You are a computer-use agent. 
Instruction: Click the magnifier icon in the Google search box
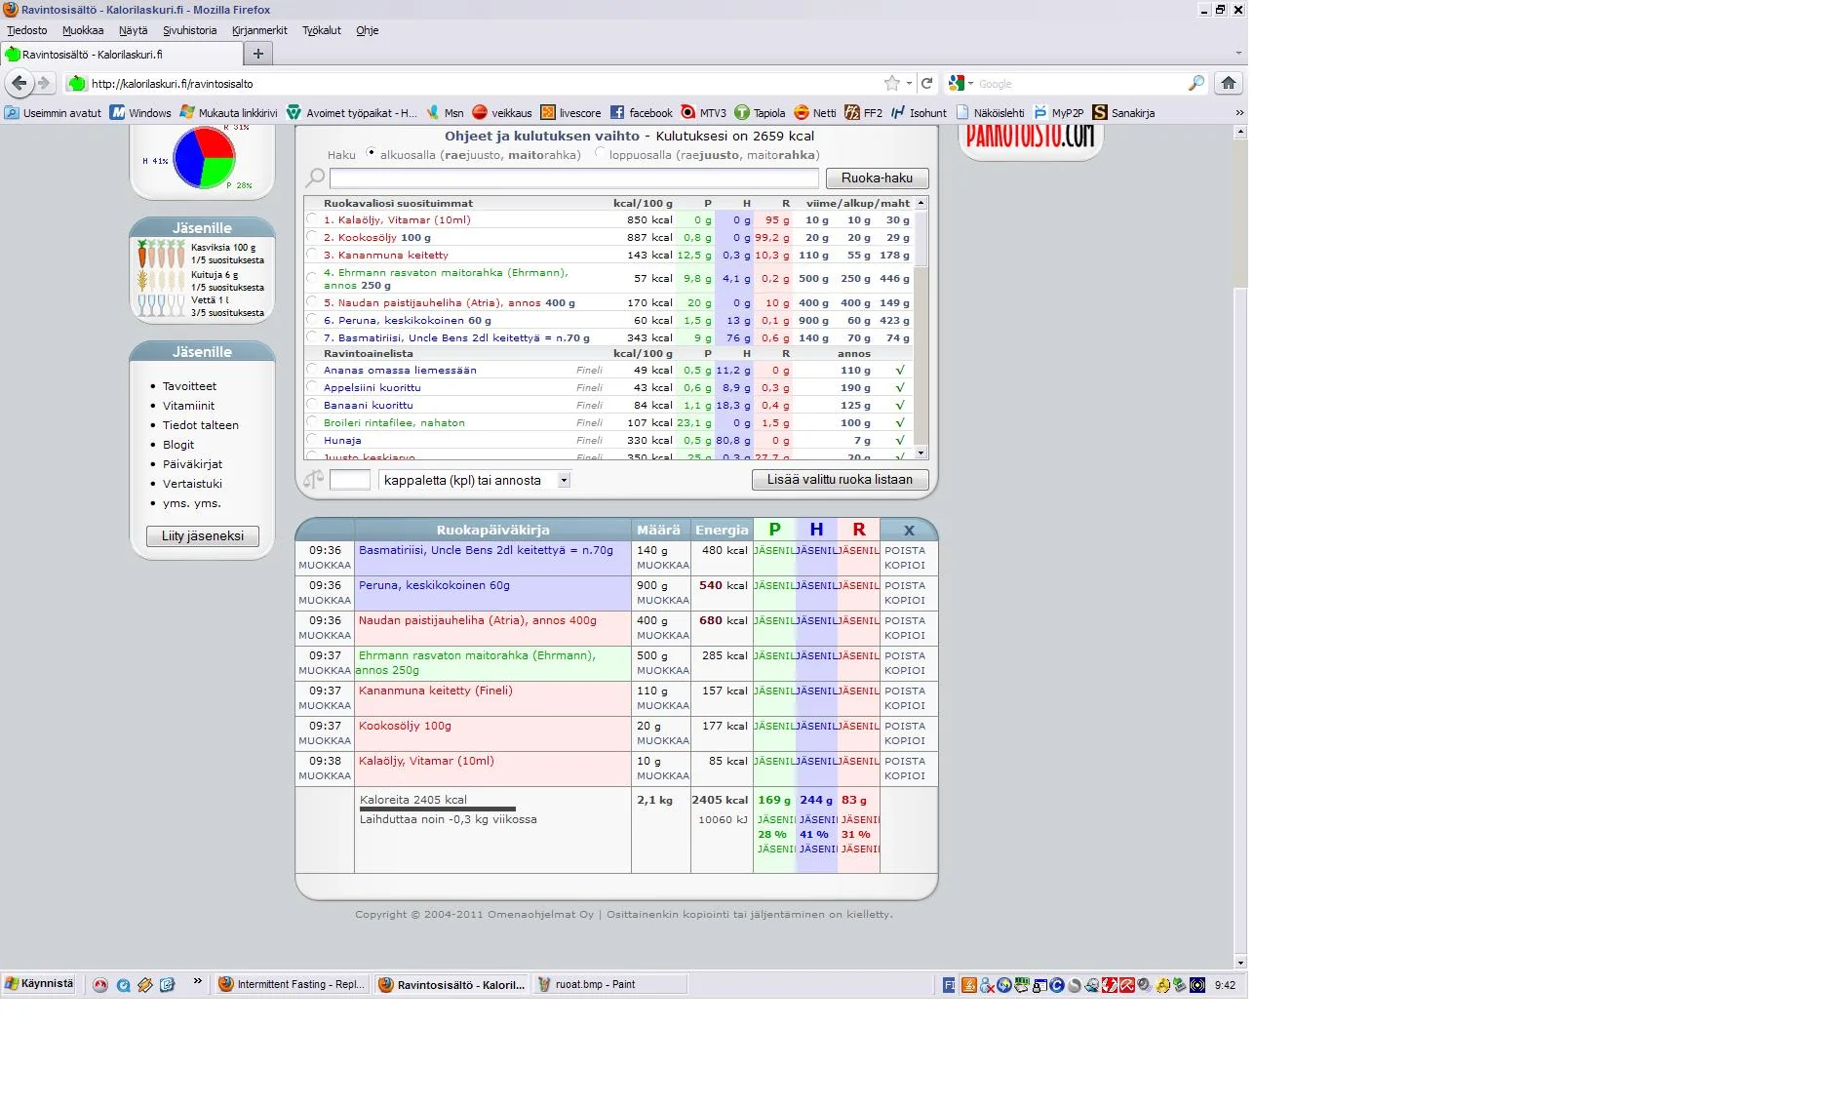[1196, 83]
